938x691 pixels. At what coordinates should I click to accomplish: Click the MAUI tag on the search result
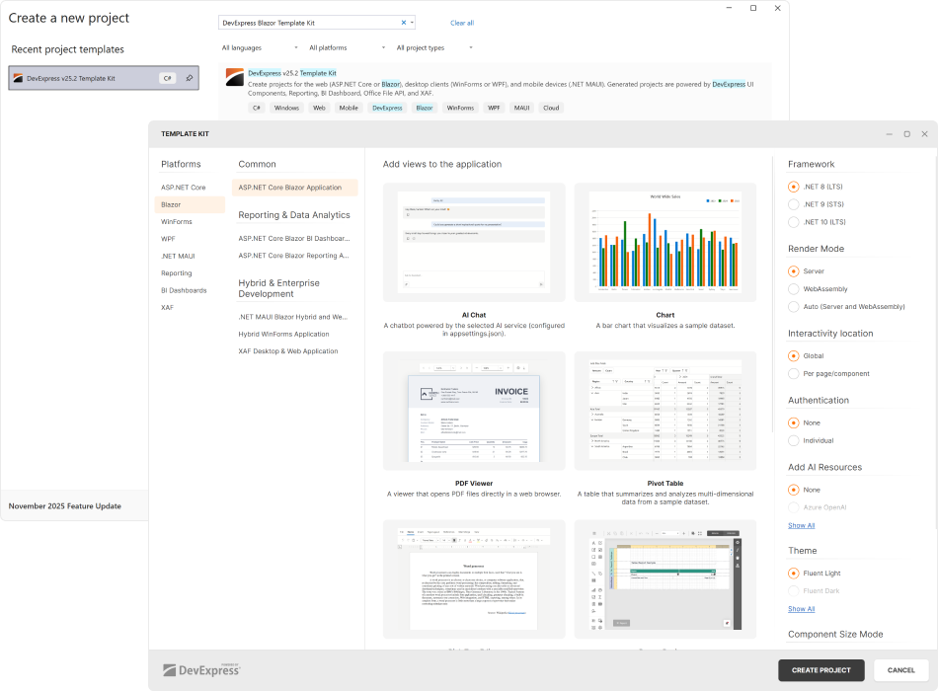point(521,109)
